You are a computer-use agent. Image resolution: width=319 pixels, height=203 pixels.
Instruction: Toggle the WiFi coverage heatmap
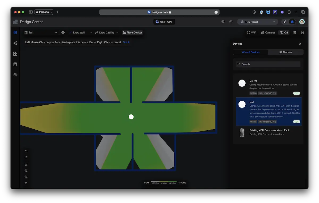[x=251, y=32]
